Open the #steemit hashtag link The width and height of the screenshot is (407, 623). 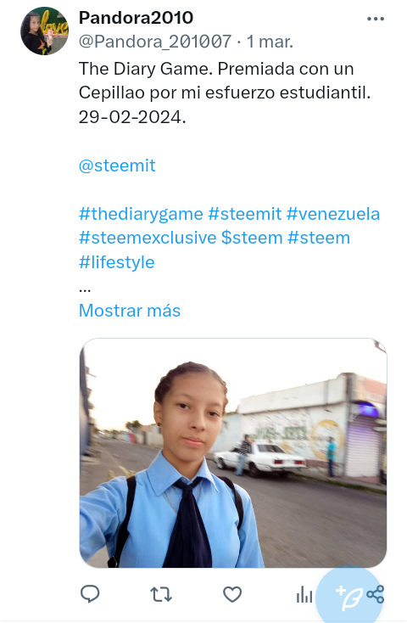pos(245,214)
